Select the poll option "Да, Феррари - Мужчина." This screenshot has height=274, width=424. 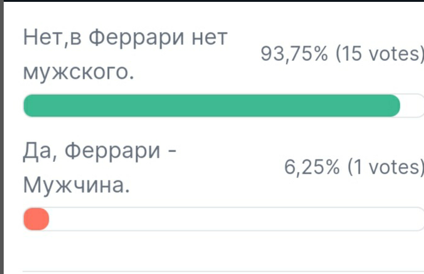(x=100, y=168)
